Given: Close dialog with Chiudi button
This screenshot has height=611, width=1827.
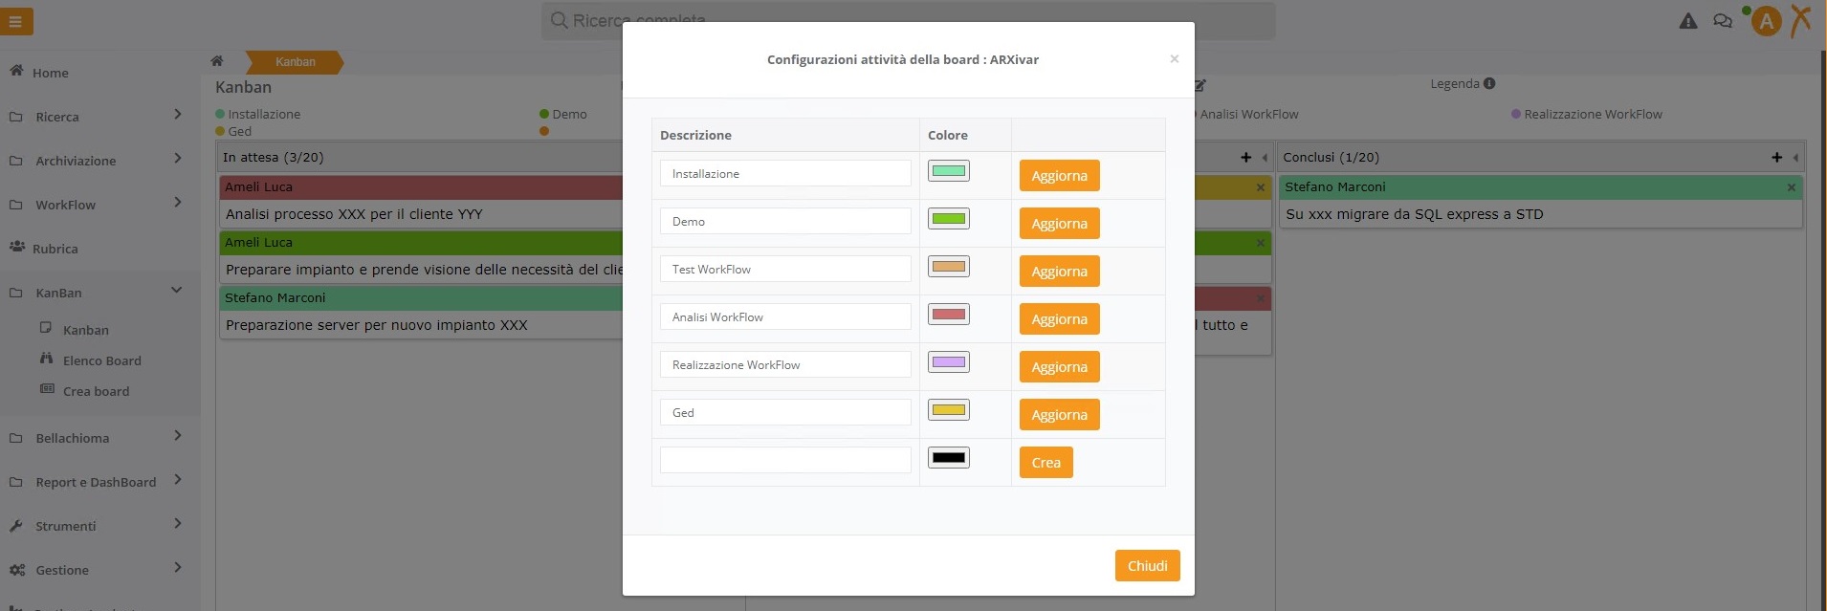Looking at the screenshot, I should pyautogui.click(x=1147, y=566).
